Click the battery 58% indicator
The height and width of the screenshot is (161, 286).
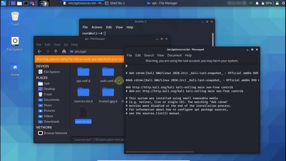(x=267, y=3)
